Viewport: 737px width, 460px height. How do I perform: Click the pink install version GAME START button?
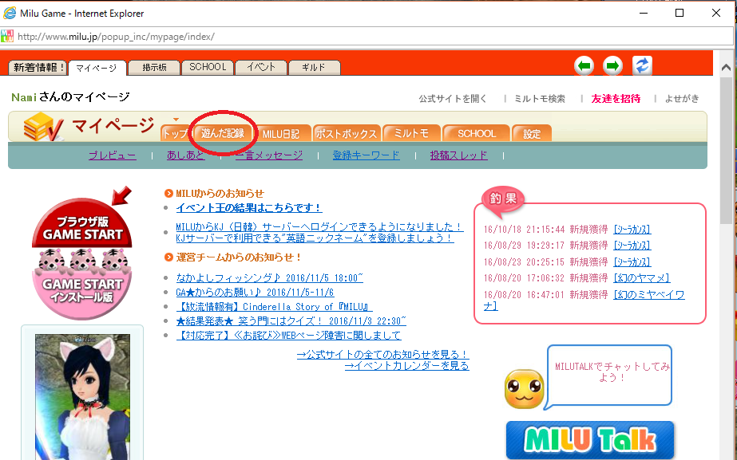pos(82,283)
